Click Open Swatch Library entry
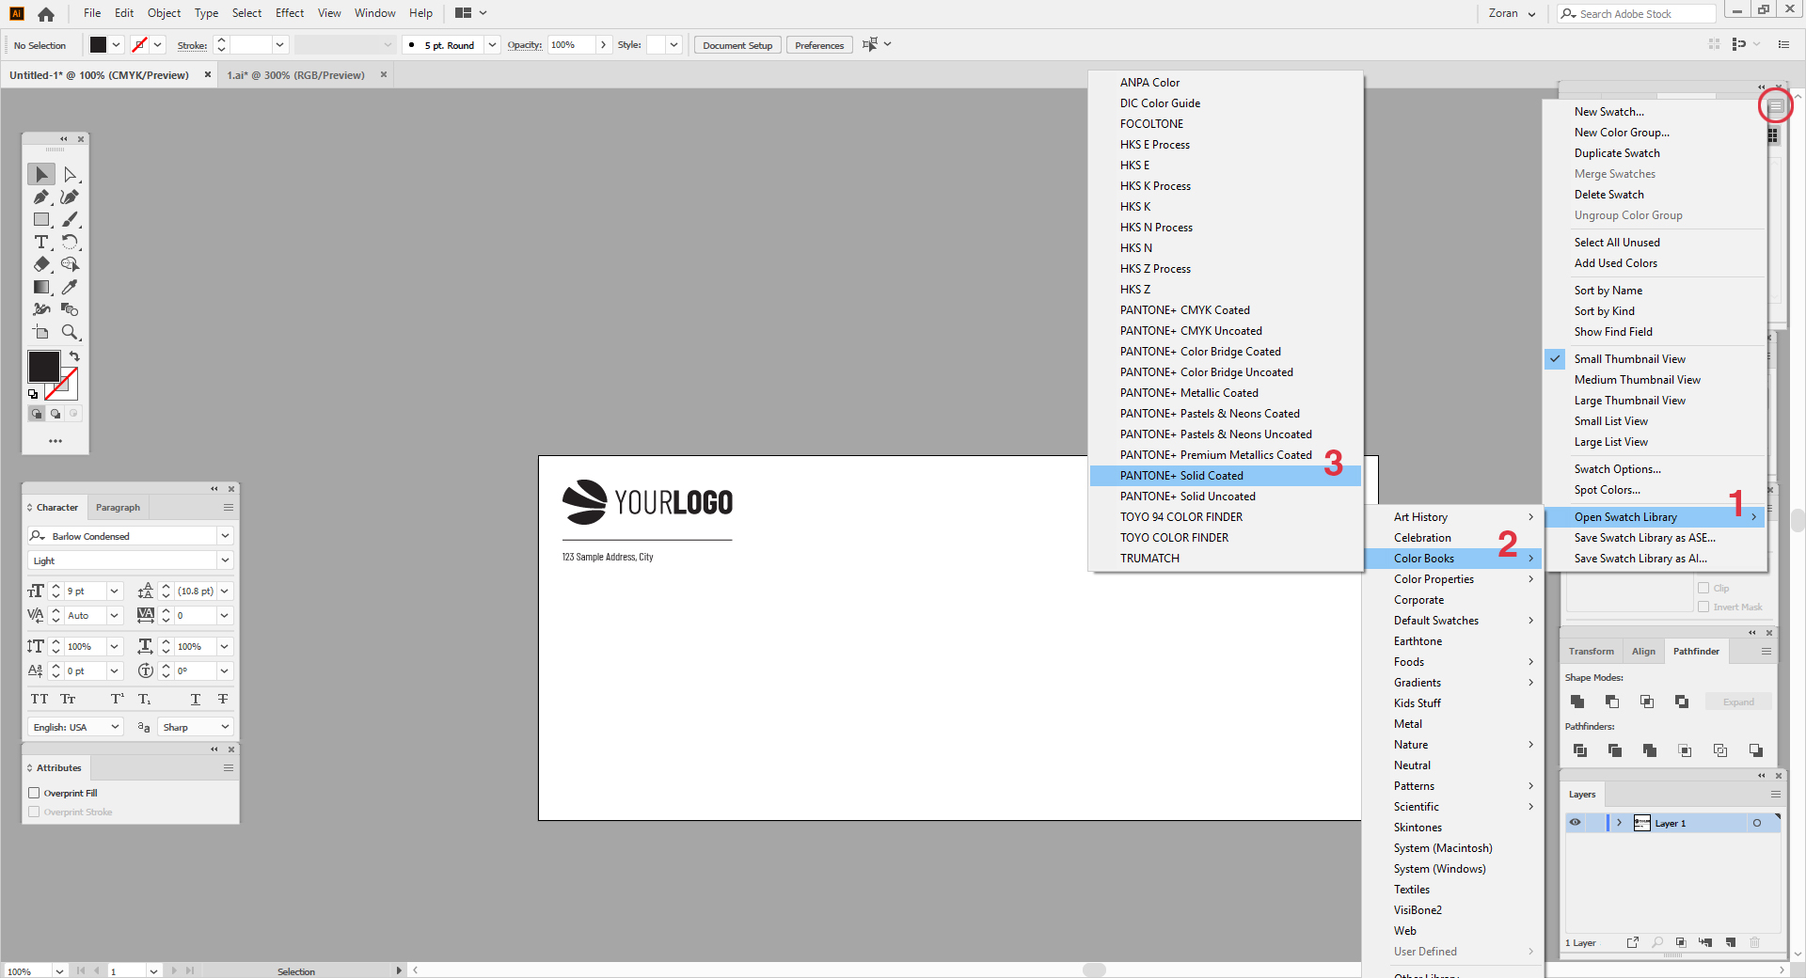 1655,517
